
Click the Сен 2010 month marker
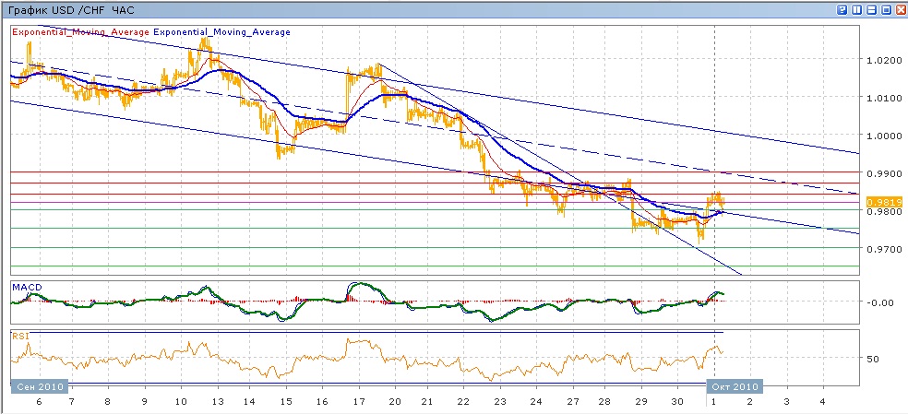41,386
